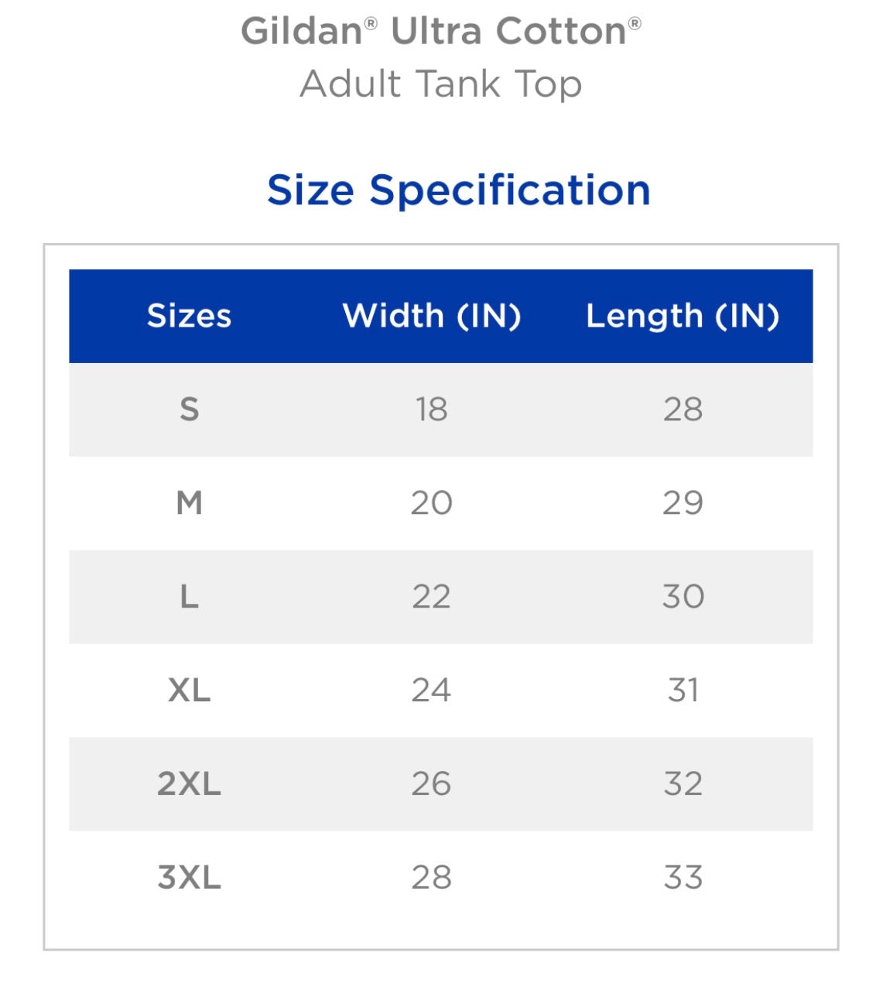The width and height of the screenshot is (883, 997).
Task: Click width value 18 for size S
Action: click(x=431, y=409)
